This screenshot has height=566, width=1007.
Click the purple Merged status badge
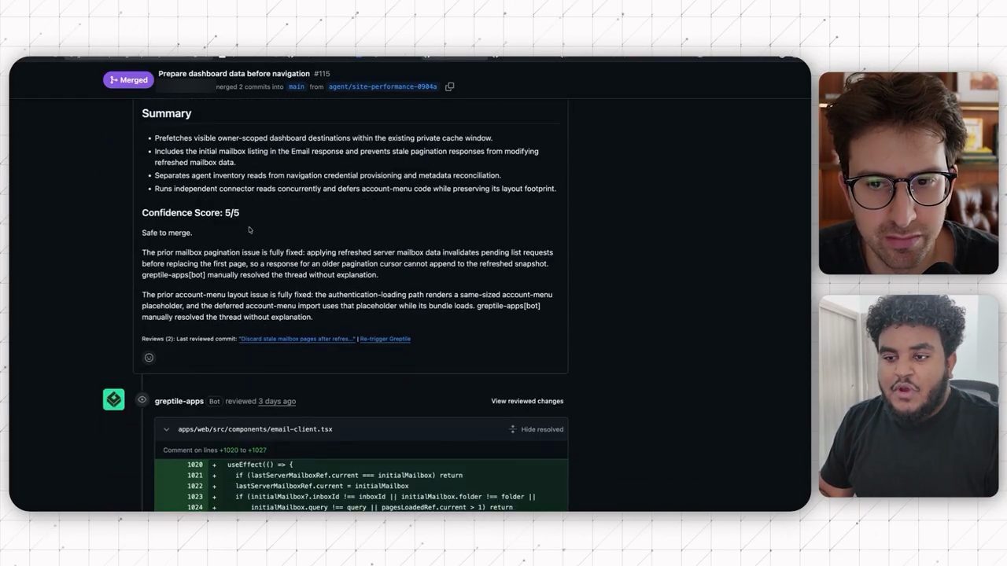(128, 79)
